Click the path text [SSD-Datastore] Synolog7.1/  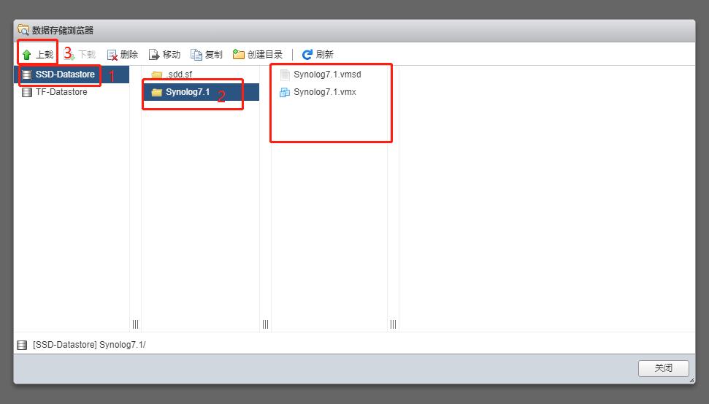pos(89,345)
